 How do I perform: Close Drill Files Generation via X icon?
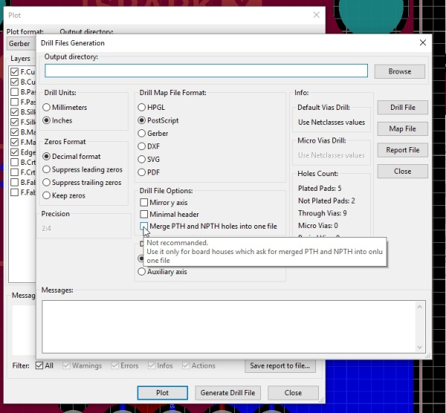tap(423, 42)
